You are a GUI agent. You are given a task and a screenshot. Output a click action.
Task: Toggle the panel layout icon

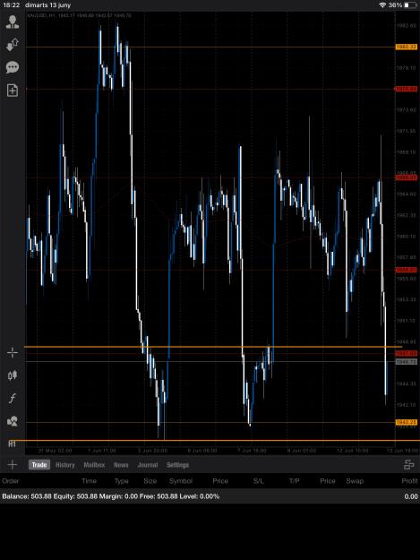pyautogui.click(x=408, y=465)
